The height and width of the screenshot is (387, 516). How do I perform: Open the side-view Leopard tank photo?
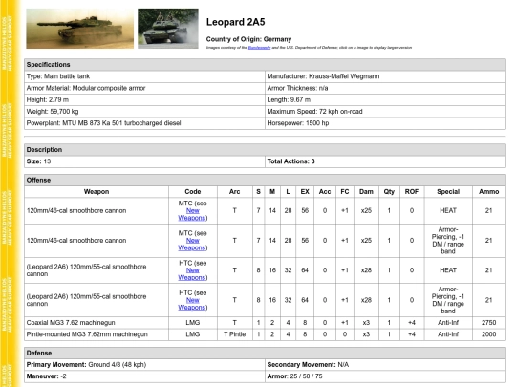(80, 29)
